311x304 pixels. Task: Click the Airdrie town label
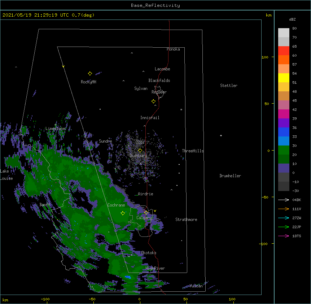point(146,194)
